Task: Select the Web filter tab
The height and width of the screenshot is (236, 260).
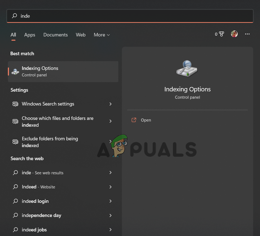Action: 81,35
